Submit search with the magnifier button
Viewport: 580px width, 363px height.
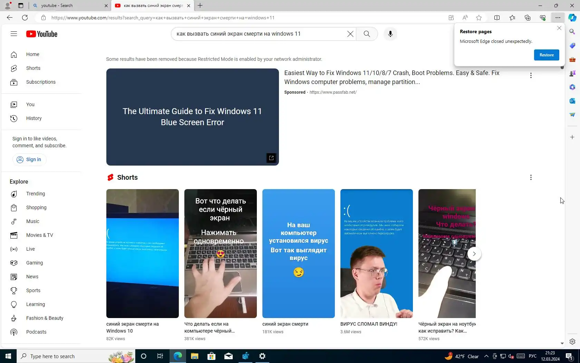[367, 34]
